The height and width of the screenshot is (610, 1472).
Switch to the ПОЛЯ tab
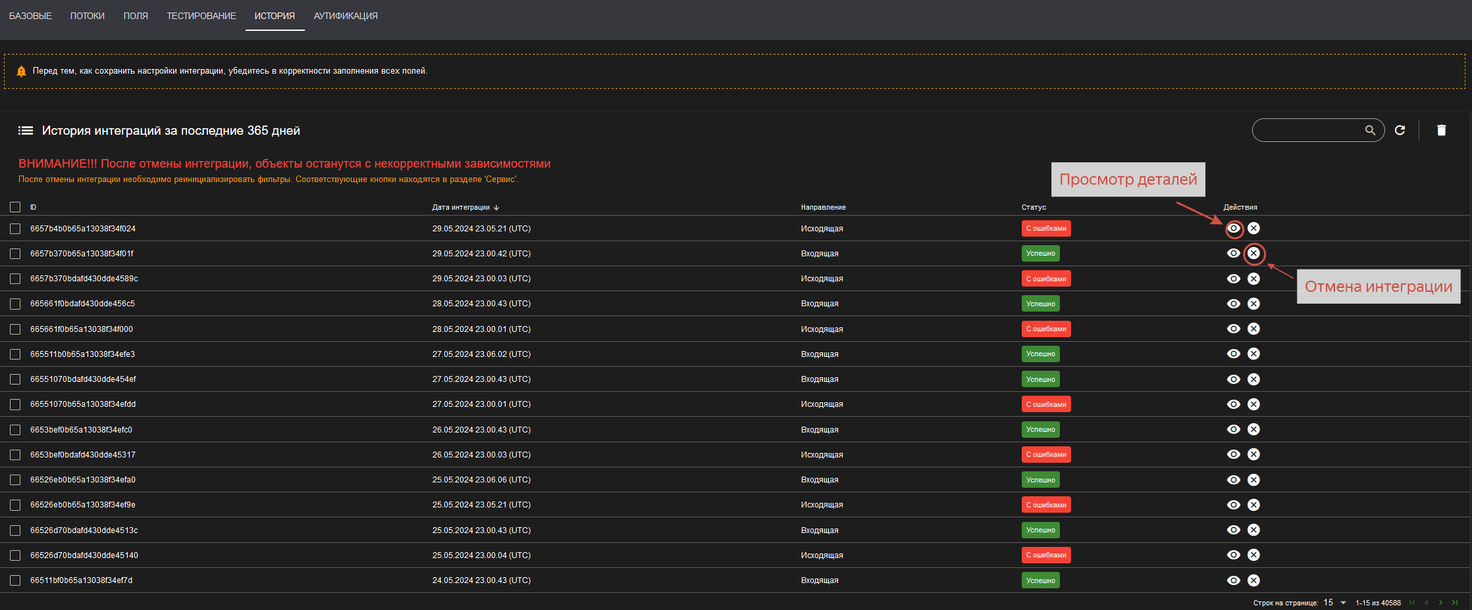click(x=136, y=16)
